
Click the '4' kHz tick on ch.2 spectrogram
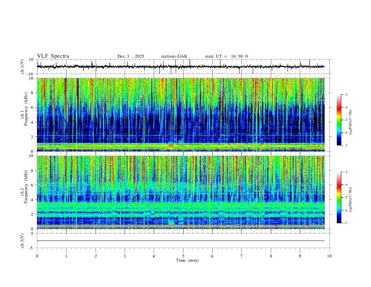pyautogui.click(x=33, y=200)
